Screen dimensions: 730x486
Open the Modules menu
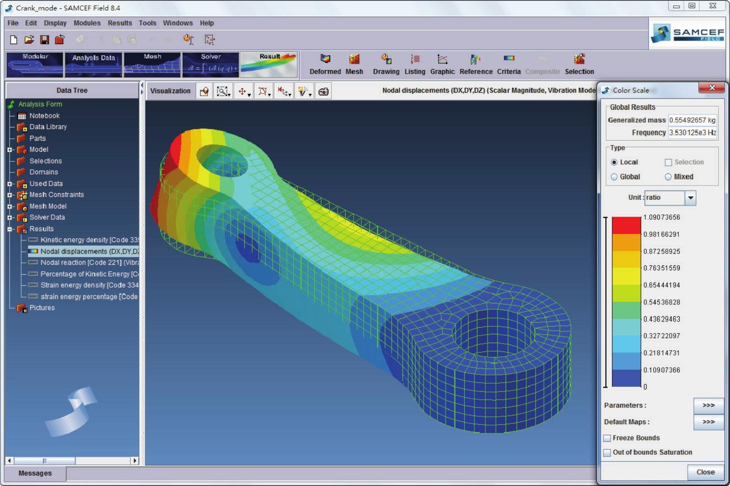click(x=87, y=23)
